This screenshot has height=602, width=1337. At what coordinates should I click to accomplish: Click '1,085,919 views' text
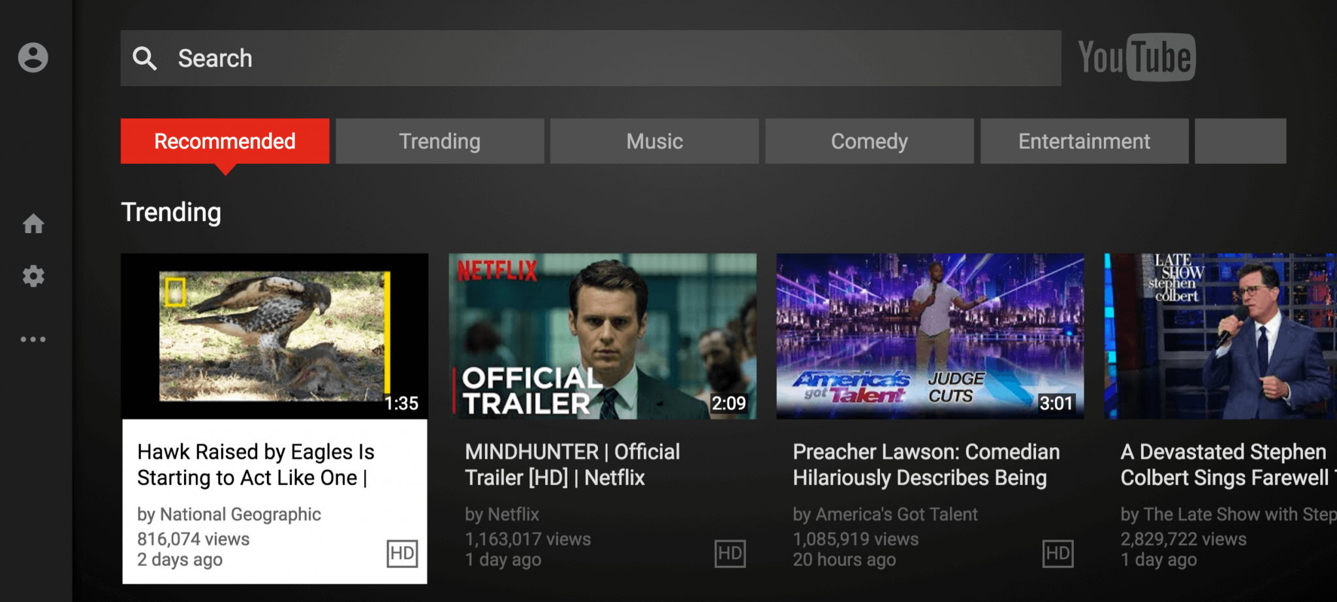point(856,539)
